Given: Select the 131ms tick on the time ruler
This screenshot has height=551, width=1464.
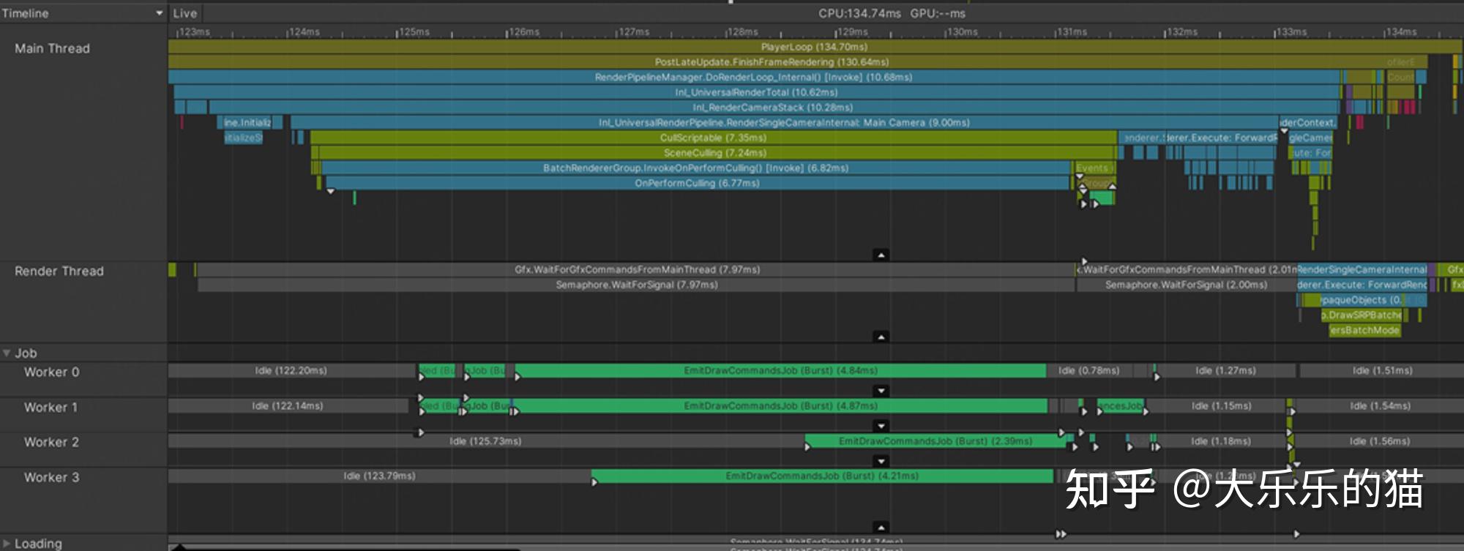Looking at the screenshot, I should (1072, 32).
